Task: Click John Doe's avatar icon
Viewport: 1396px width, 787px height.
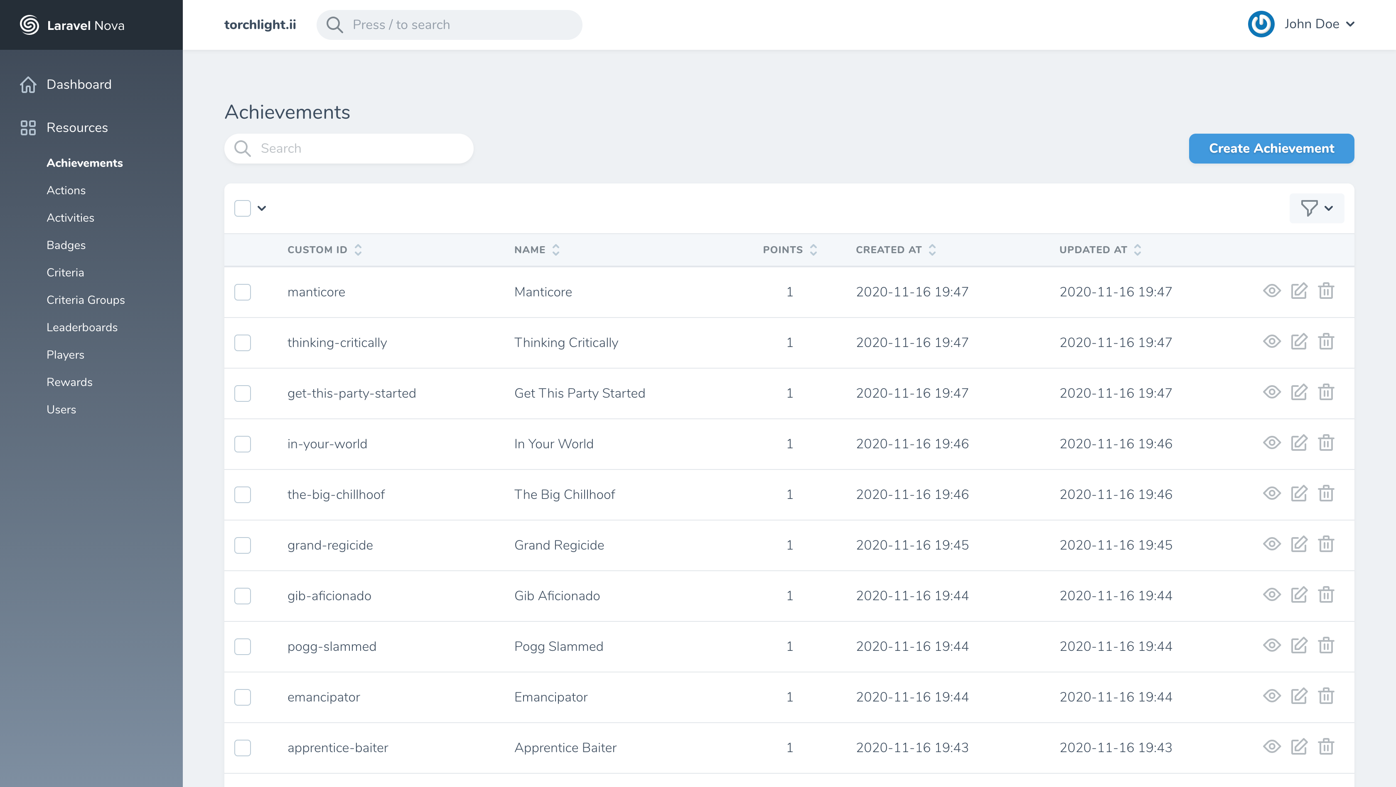Action: [1261, 24]
